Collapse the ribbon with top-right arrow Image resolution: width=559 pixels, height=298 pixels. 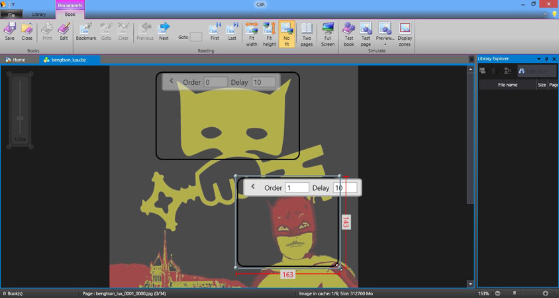pyautogui.click(x=545, y=15)
